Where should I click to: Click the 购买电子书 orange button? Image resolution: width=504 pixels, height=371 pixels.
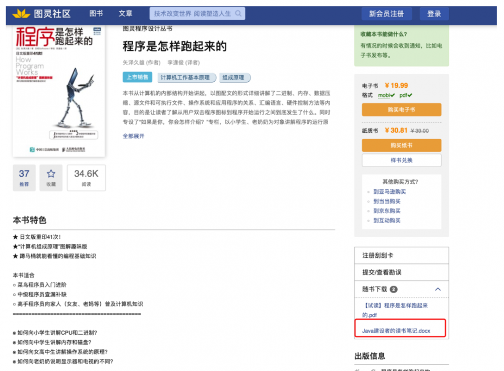coord(401,110)
